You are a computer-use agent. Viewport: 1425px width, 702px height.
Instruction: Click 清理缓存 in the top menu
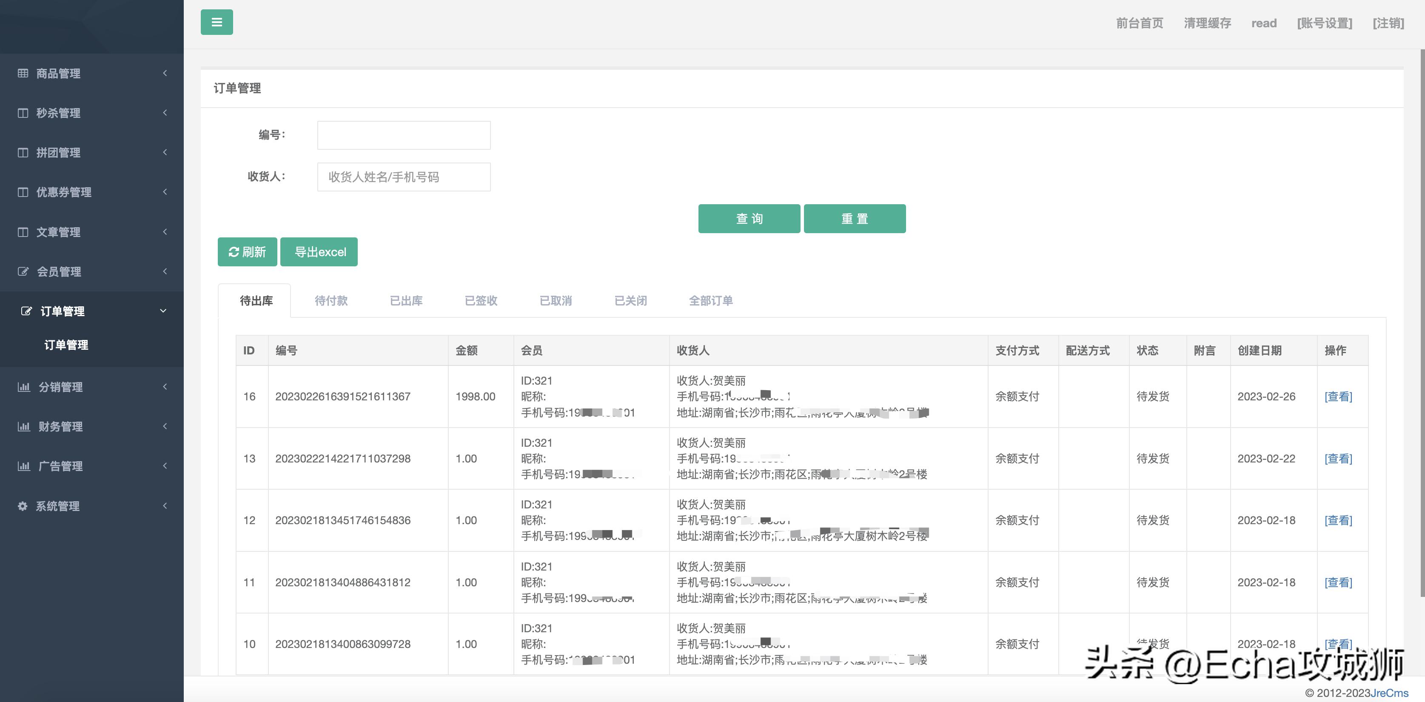(1207, 23)
